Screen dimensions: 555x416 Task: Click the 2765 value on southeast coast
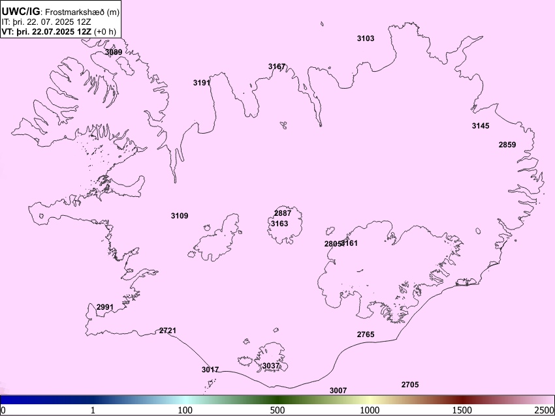tap(366, 334)
